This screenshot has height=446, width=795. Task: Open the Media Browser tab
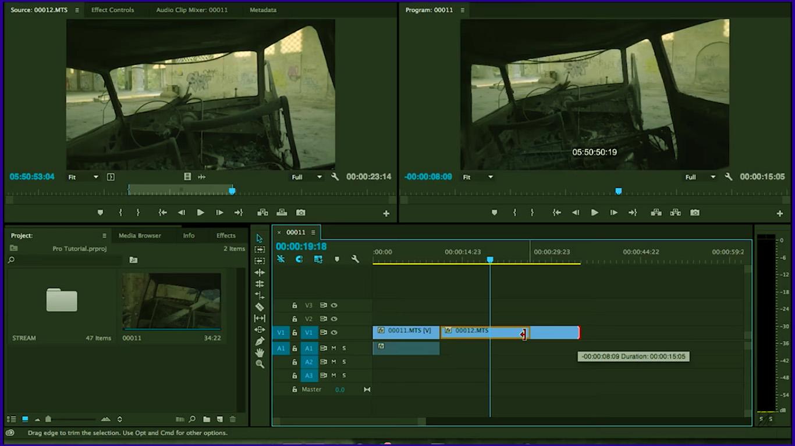[140, 236]
